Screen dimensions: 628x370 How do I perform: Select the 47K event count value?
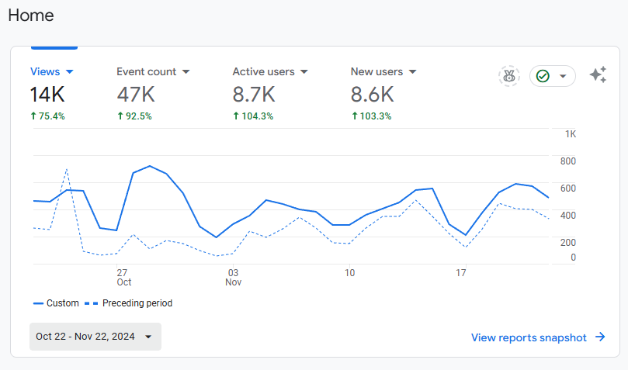(x=136, y=95)
